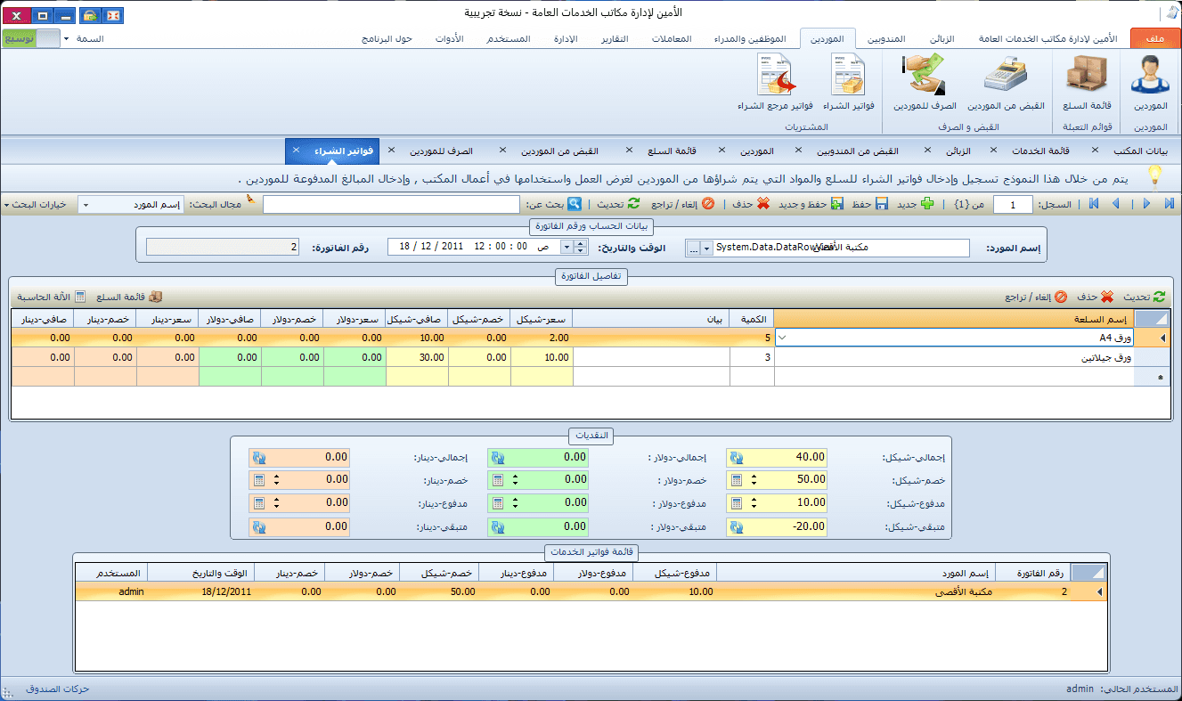The width and height of the screenshot is (1182, 701).
Task: Click the حركات الصندوق status bar link
Action: [58, 689]
